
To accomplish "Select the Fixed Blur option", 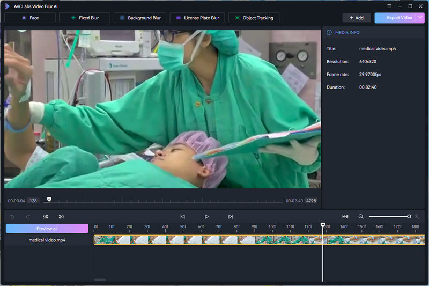I will pyautogui.click(x=84, y=18).
